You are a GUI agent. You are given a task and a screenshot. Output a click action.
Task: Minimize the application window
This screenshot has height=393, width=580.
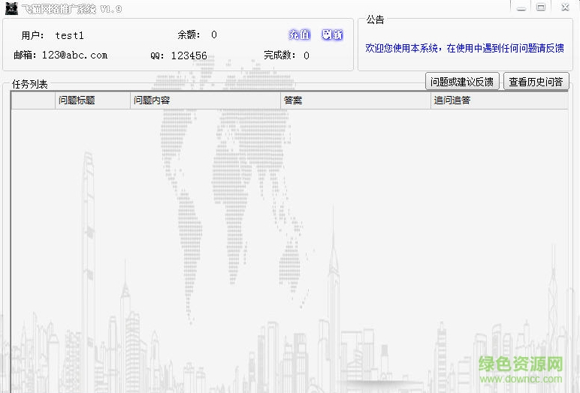[x=522, y=7]
